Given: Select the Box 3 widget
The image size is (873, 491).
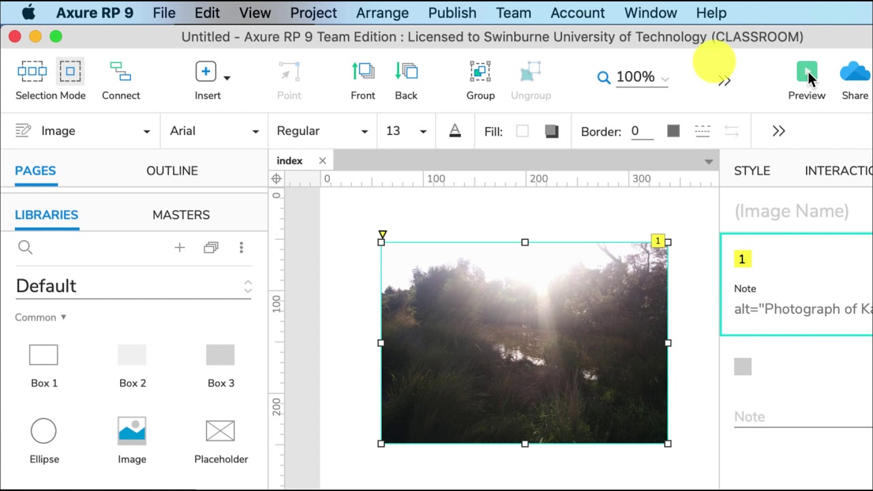Looking at the screenshot, I should point(220,366).
